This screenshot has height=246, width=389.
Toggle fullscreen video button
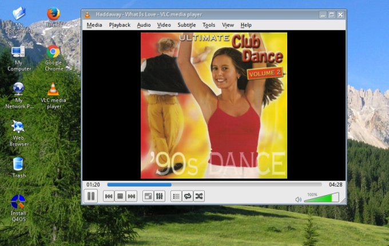[148, 196]
